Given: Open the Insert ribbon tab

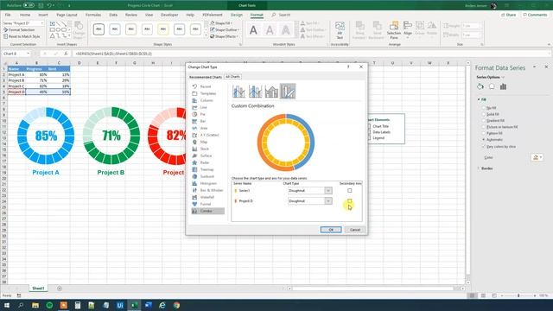Looking at the screenshot, I should click(x=43, y=15).
